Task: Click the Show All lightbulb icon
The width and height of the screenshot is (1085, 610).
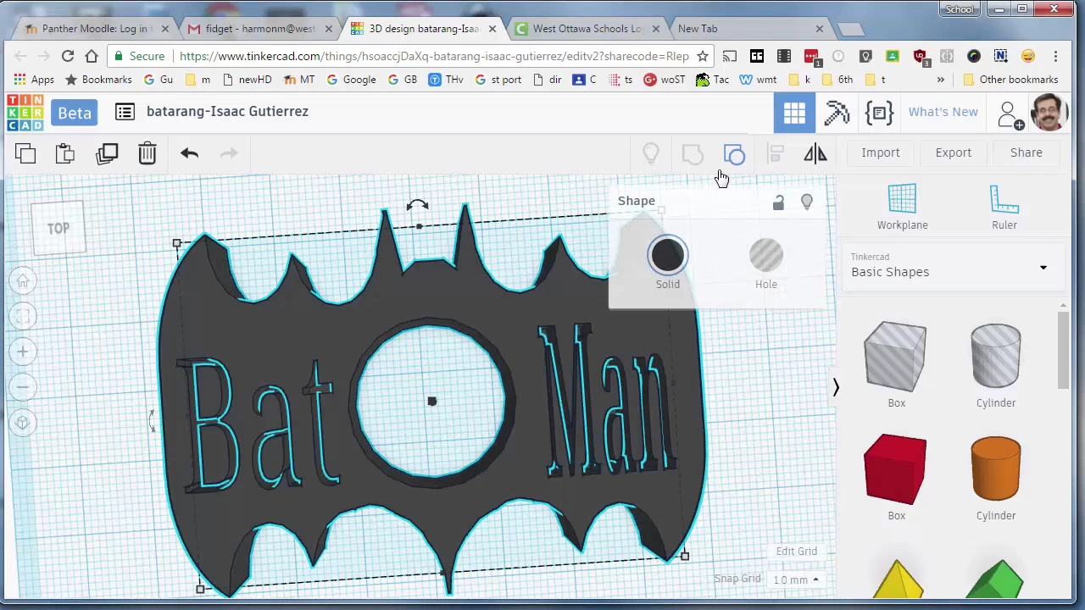Action: pos(651,153)
